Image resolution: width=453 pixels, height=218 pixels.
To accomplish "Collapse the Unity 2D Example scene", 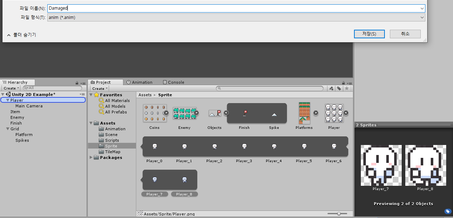I will [x=3, y=95].
